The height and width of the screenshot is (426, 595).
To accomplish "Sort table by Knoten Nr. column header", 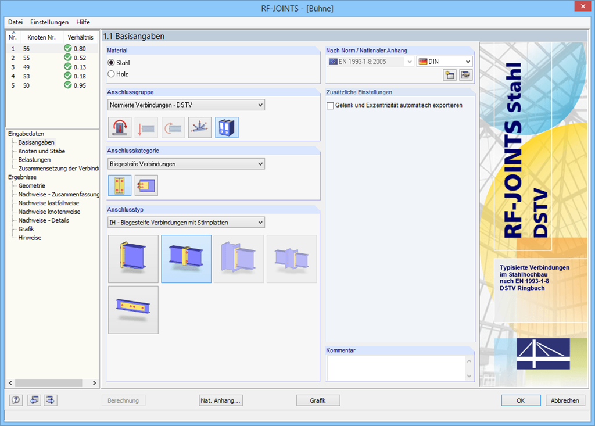I will point(41,37).
